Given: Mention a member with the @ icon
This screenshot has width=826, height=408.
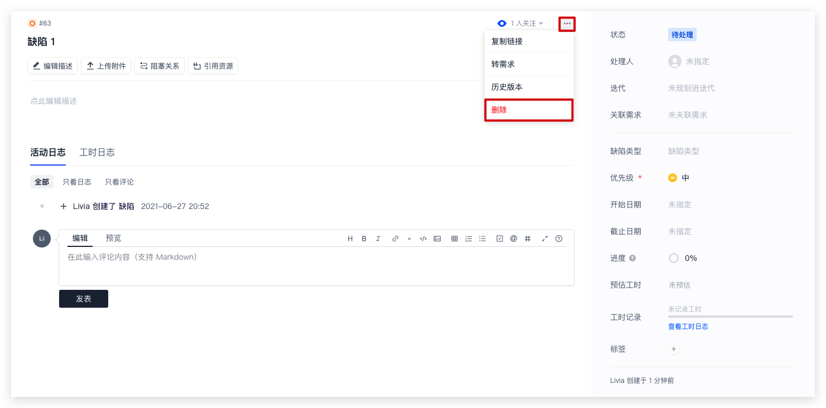Looking at the screenshot, I should (514, 239).
